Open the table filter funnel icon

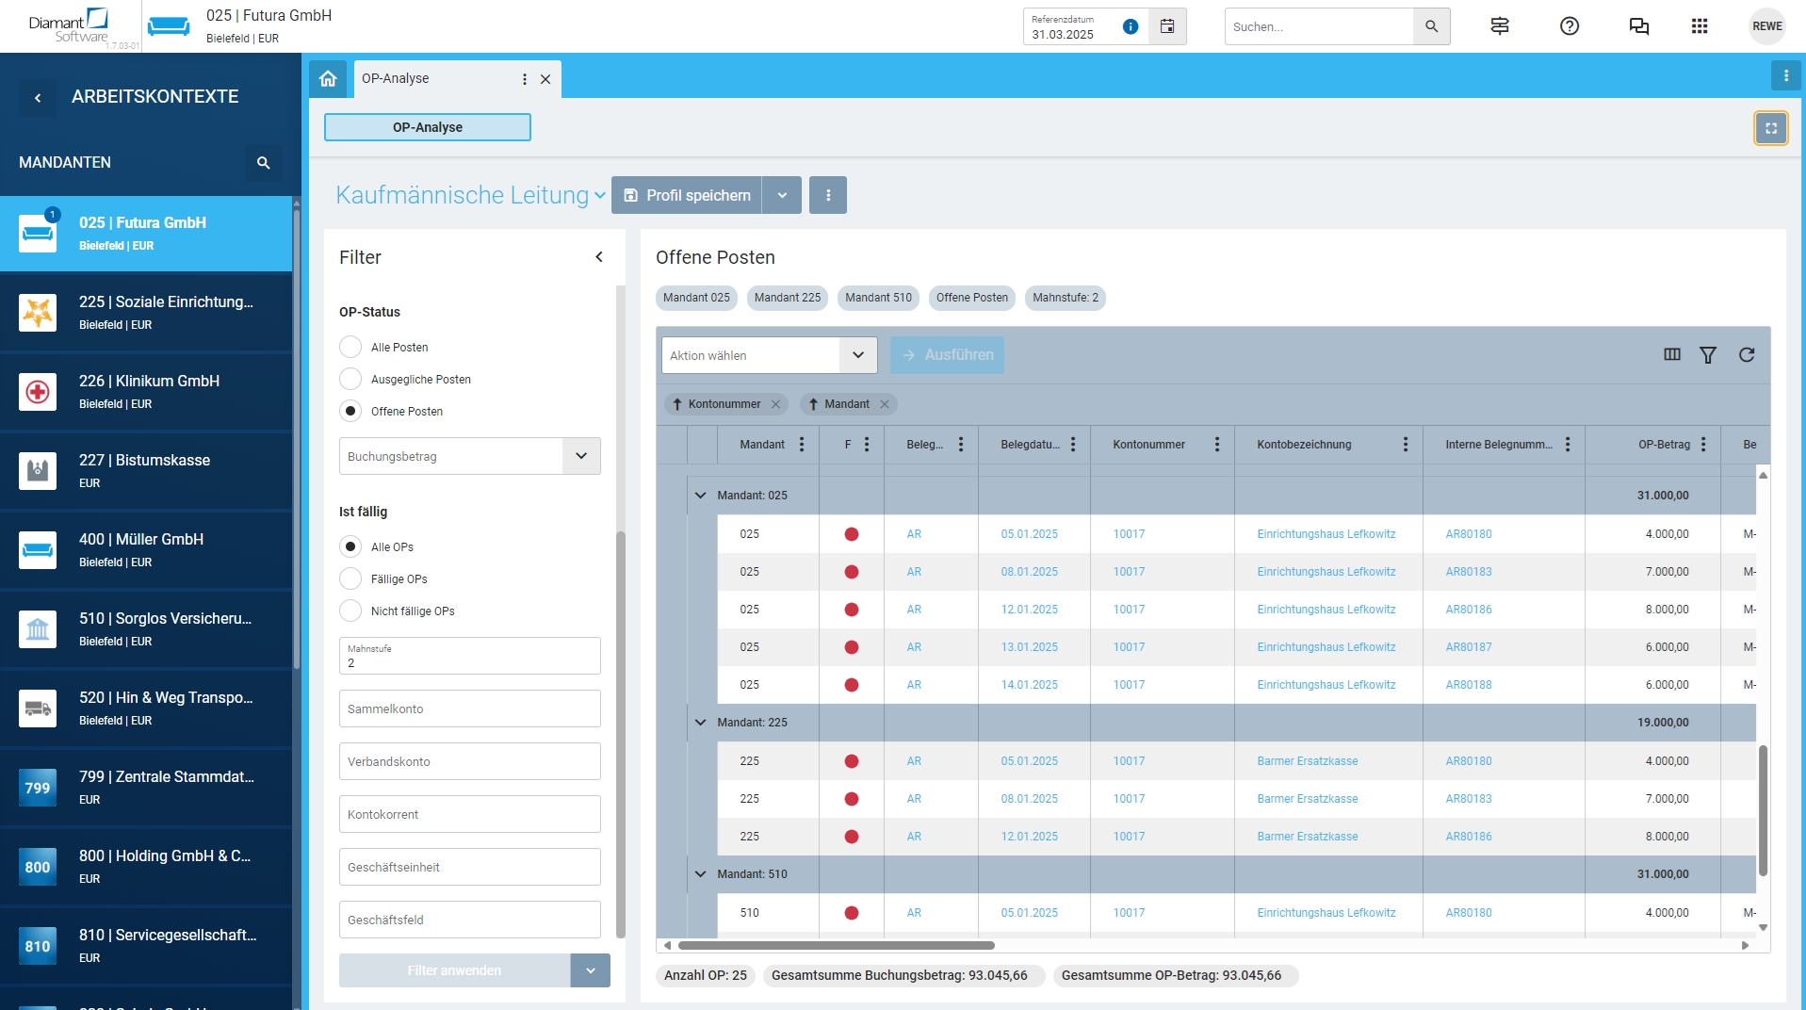click(x=1707, y=355)
